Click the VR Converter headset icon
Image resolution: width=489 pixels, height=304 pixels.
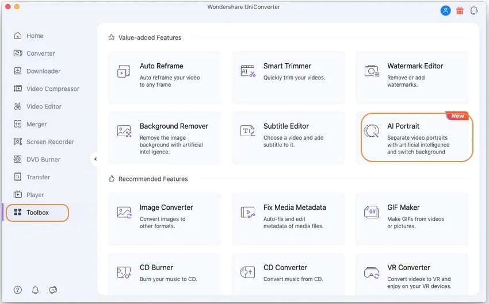[372, 272]
